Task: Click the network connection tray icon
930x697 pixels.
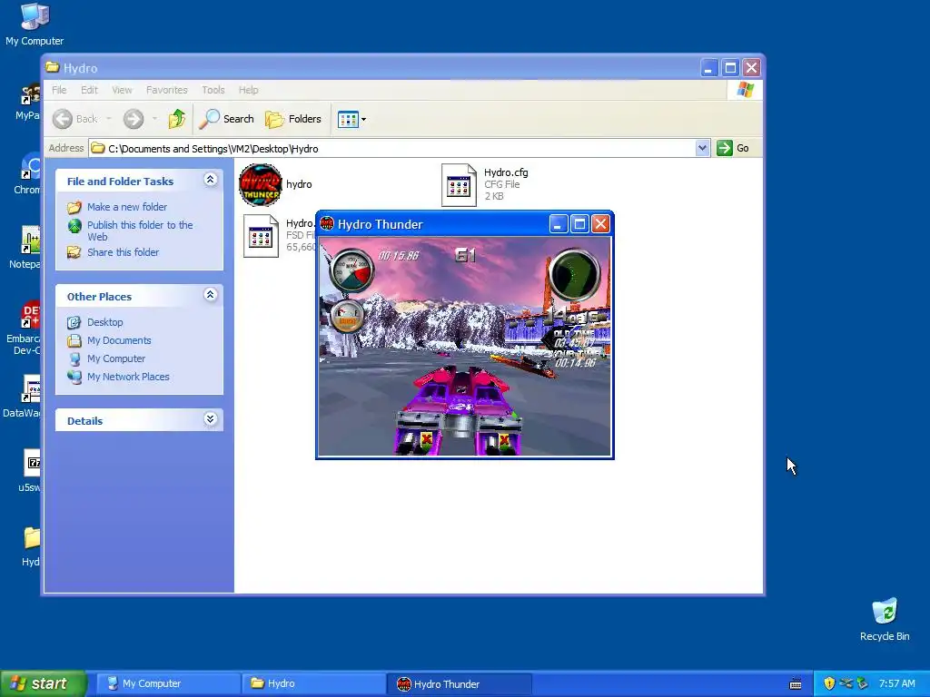Action: click(846, 684)
